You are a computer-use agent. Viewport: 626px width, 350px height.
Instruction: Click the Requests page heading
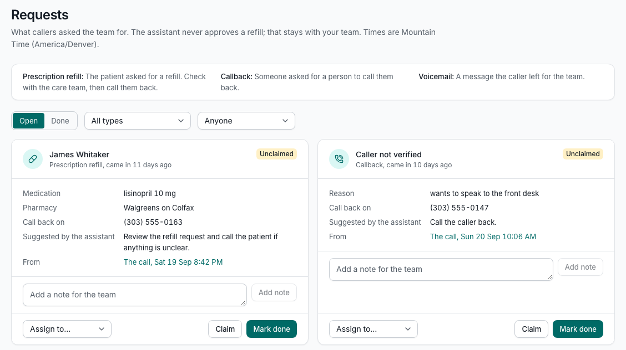(x=40, y=15)
